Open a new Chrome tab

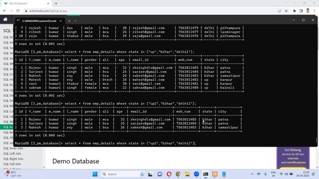[x=56, y=3]
